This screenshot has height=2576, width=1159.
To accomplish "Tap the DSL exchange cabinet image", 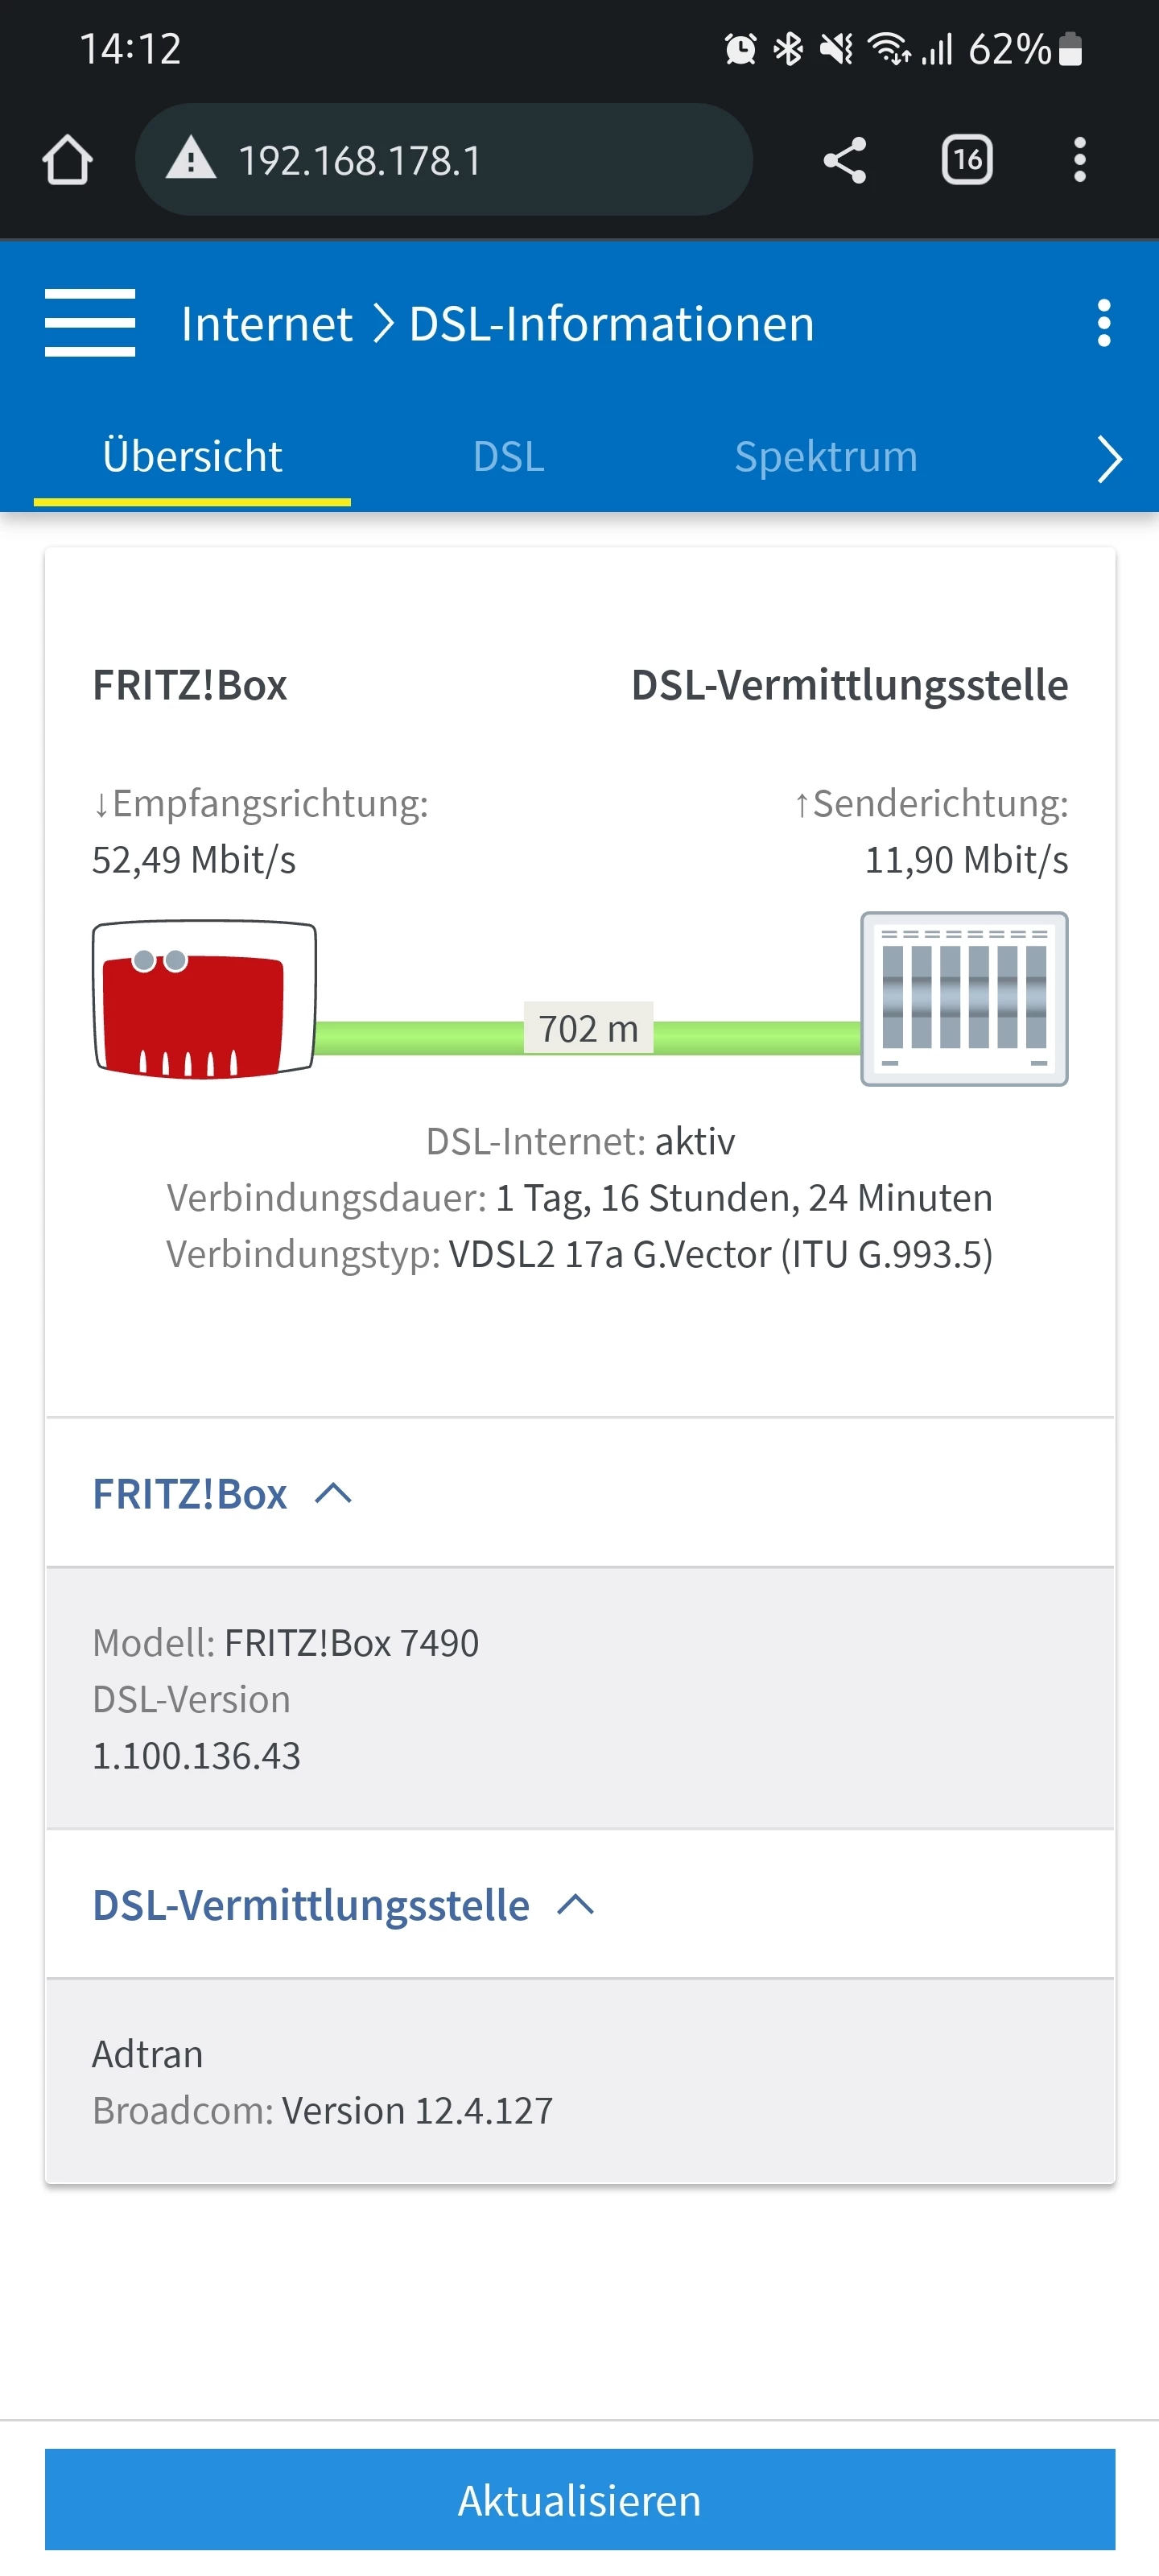I will (x=964, y=998).
